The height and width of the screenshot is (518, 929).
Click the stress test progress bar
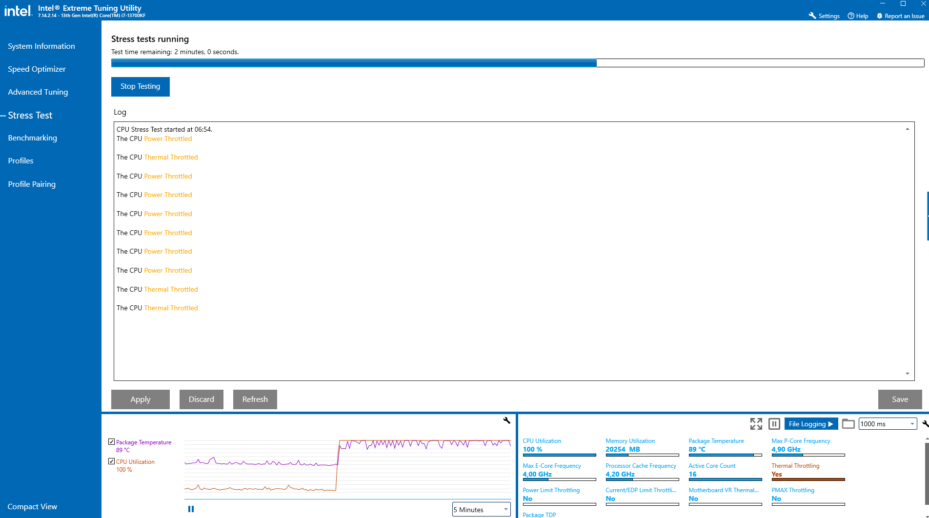(517, 63)
